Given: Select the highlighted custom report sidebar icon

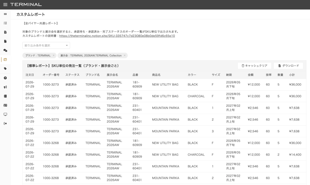Looking at the screenshot, I should point(6,60).
